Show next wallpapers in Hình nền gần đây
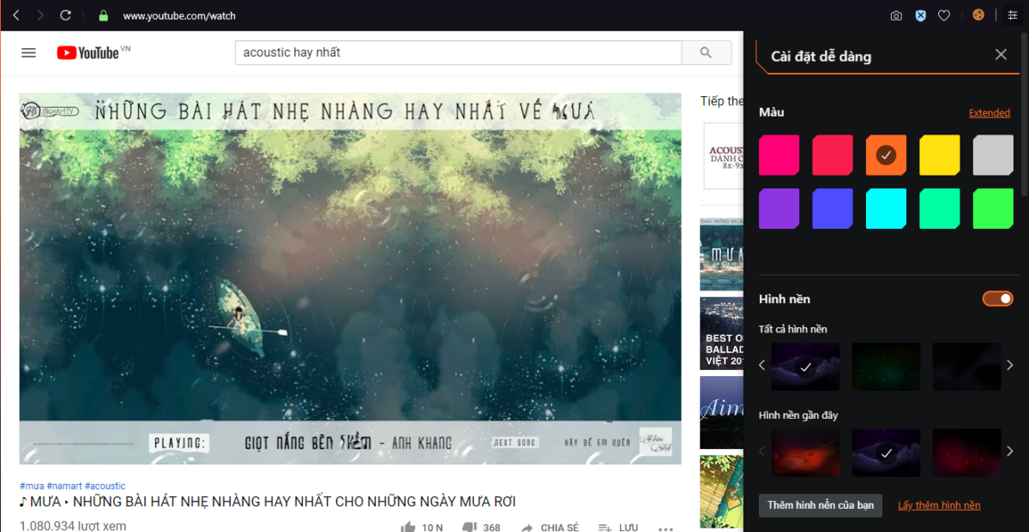This screenshot has width=1029, height=532. [1010, 451]
